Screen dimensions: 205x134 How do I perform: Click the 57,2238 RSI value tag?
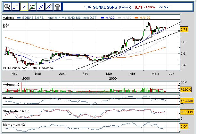pyautogui.click(x=187, y=101)
